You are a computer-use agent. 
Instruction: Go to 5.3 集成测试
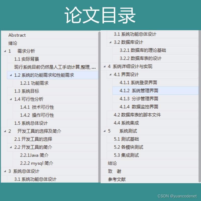click(x=126, y=155)
